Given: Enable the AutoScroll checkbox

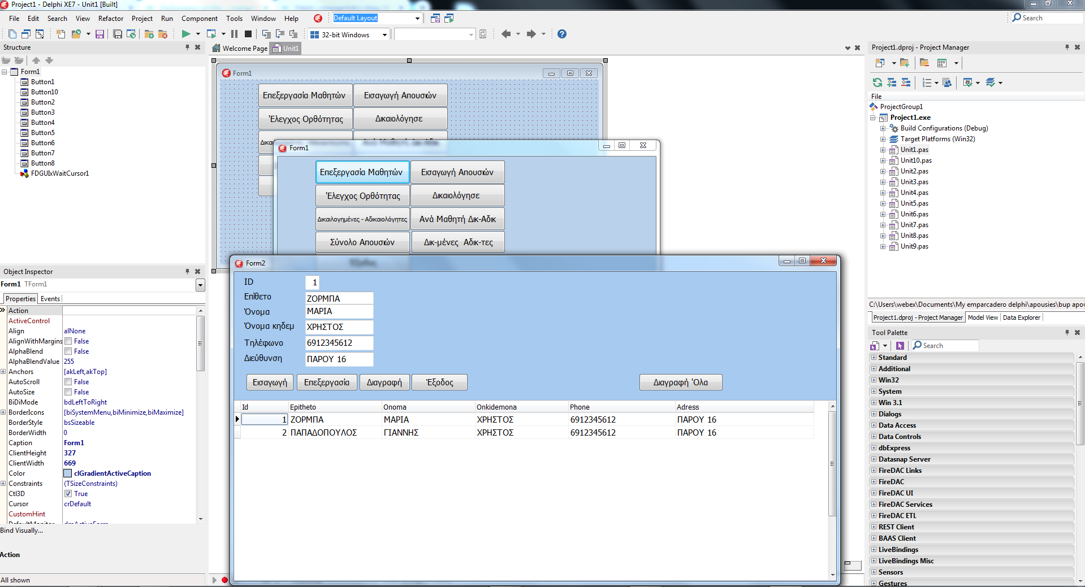Looking at the screenshot, I should [68, 382].
